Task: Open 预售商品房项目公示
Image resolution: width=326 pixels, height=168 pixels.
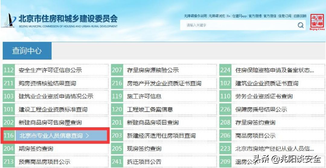Action: point(44,162)
